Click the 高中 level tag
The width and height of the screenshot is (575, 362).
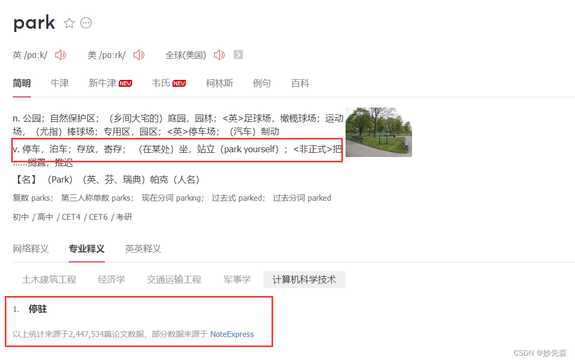point(45,217)
